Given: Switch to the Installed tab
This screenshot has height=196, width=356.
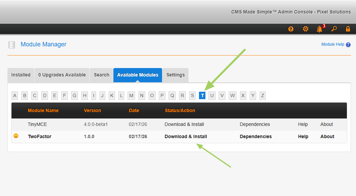Looking at the screenshot, I should coord(21,75).
